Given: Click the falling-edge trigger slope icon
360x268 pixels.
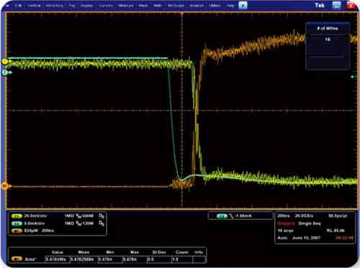Looking at the screenshot, I should click(231, 216).
